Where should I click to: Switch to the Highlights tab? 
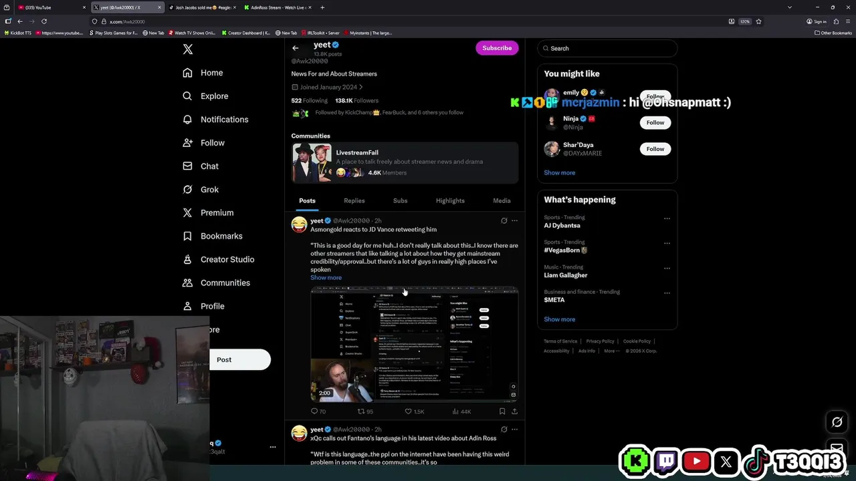[450, 200]
